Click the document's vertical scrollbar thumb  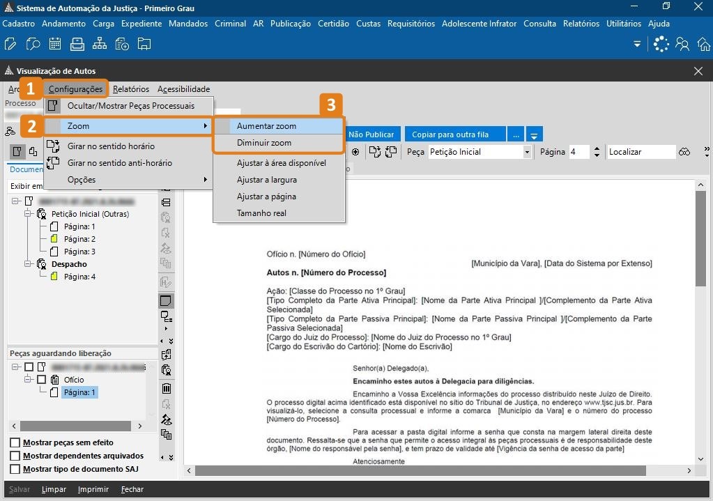tap(700, 239)
